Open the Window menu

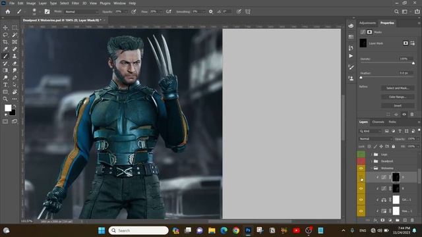(119, 3)
